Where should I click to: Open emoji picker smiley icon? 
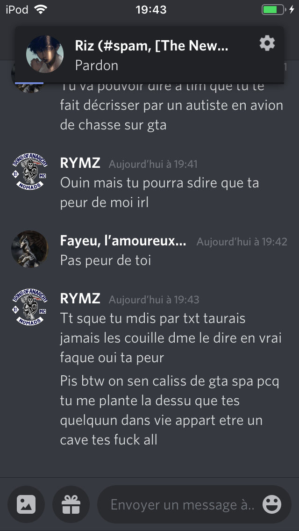pyautogui.click(x=271, y=504)
